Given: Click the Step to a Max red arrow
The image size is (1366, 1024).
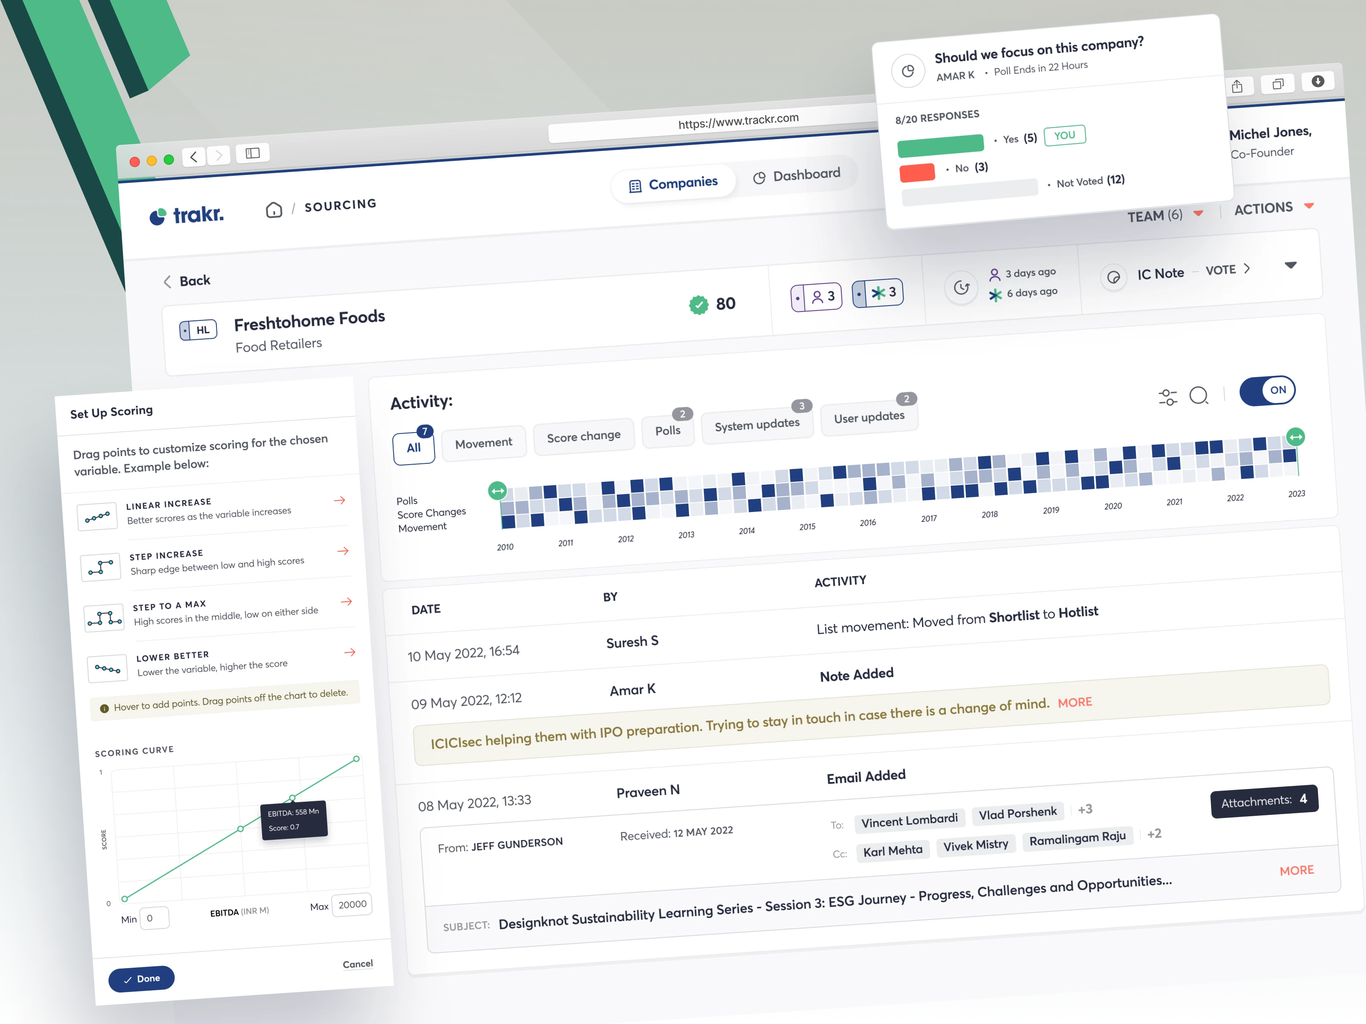Looking at the screenshot, I should [347, 601].
